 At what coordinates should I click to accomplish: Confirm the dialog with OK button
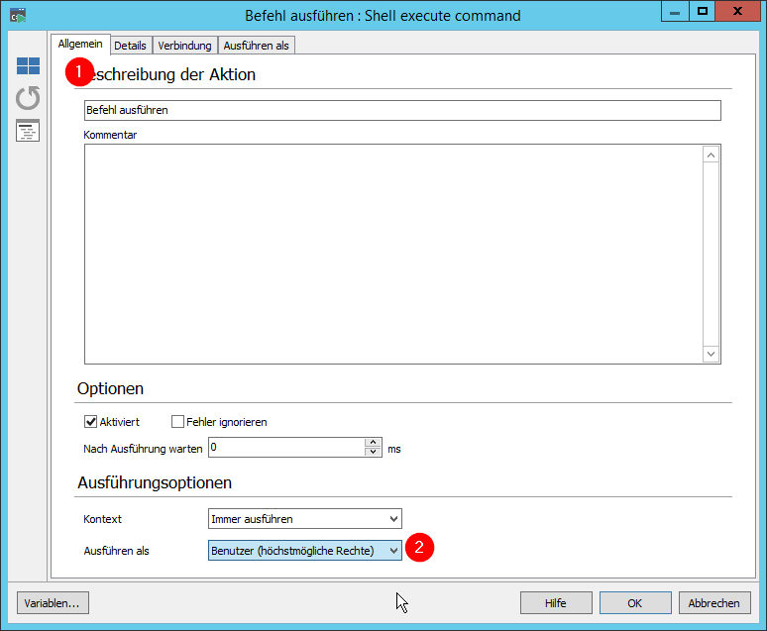tap(635, 602)
